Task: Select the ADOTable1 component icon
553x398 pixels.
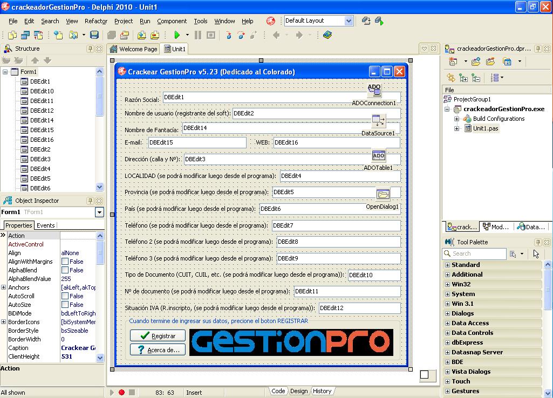Action: click(378, 155)
